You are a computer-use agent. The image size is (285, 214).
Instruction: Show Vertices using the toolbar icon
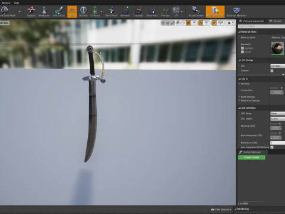pyautogui.click(x=165, y=11)
